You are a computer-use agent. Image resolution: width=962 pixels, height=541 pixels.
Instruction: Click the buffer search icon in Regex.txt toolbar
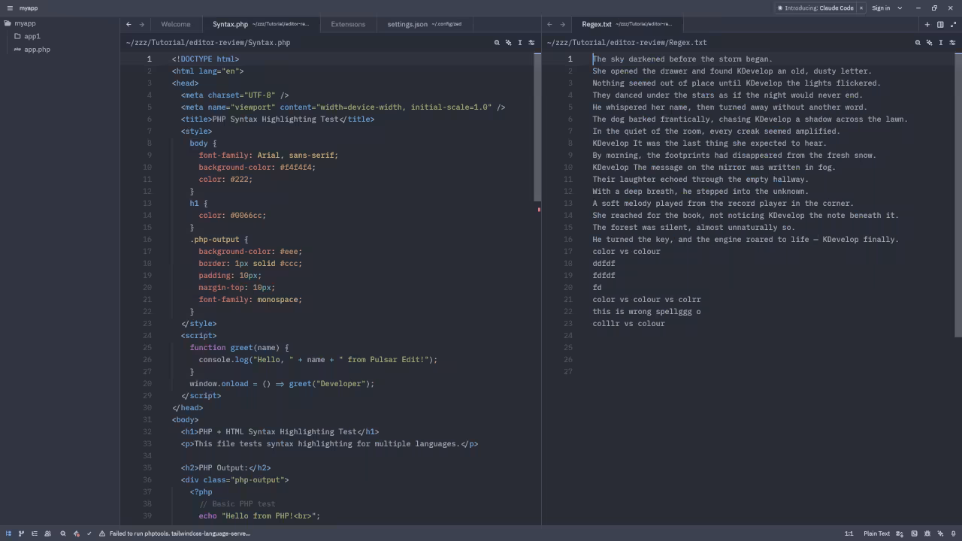918,43
